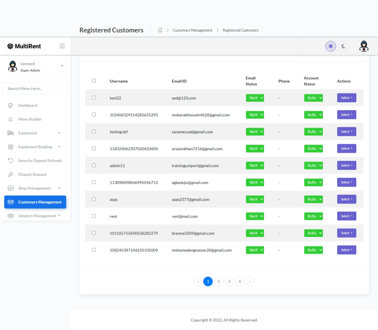
Task: Click the Dashboard sidebar icon
Action: 11,105
